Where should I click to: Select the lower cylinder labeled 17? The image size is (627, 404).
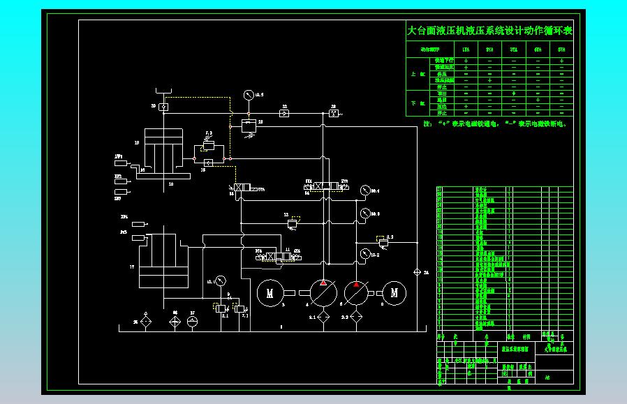[x=163, y=260]
